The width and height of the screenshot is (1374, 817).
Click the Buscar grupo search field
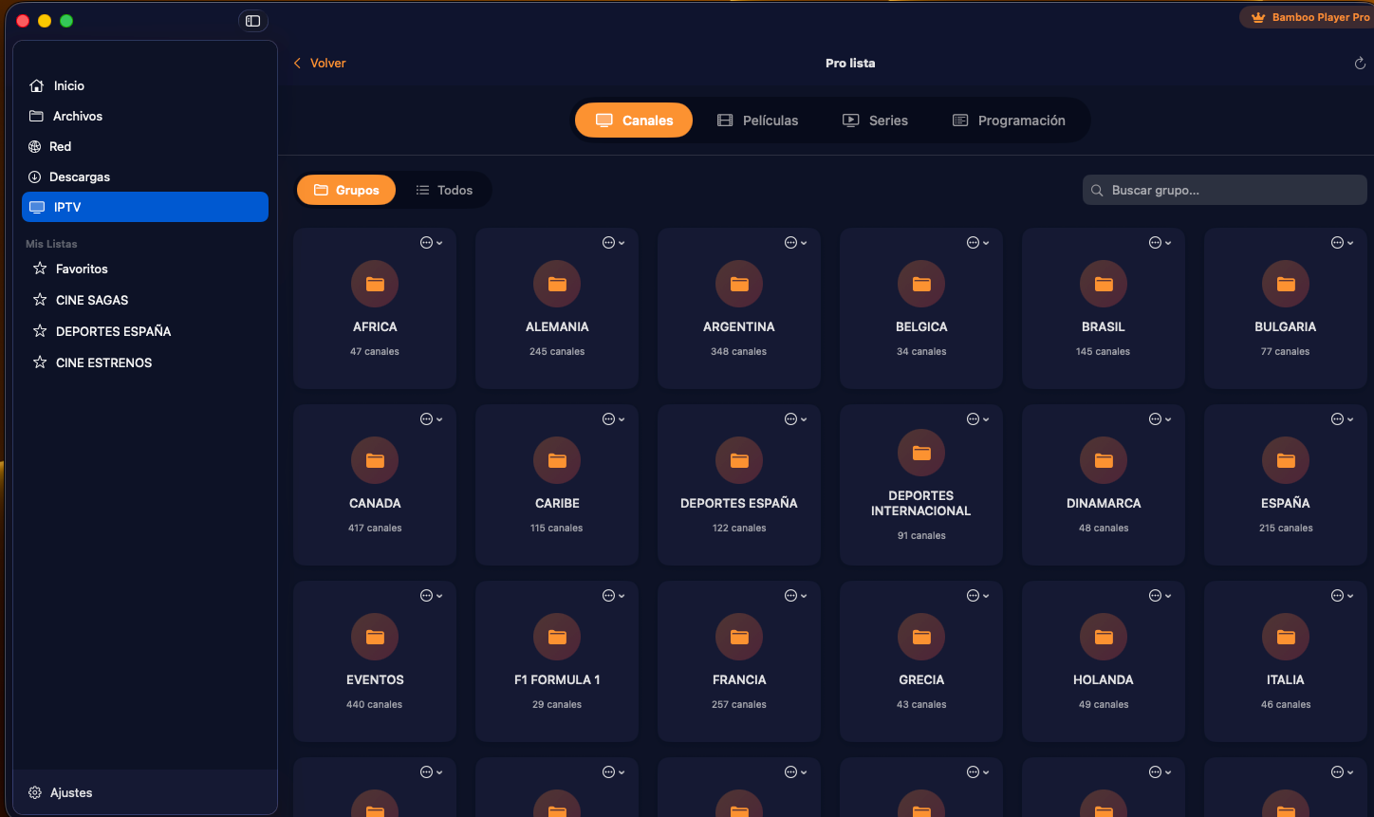click(x=1224, y=190)
